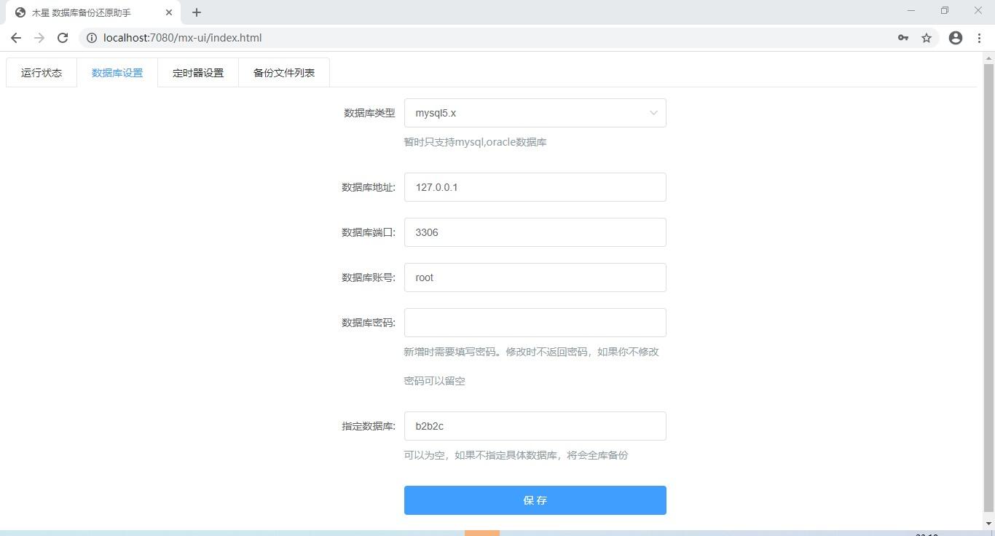This screenshot has height=536, width=995.
Task: Switch to 运行状态 tab
Action: 42,73
